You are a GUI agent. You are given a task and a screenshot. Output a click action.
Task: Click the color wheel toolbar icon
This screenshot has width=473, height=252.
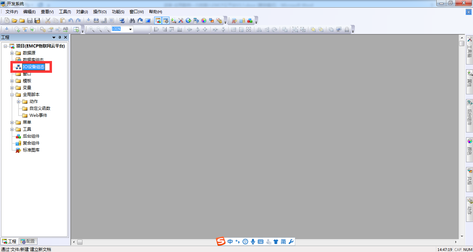(x=204, y=20)
